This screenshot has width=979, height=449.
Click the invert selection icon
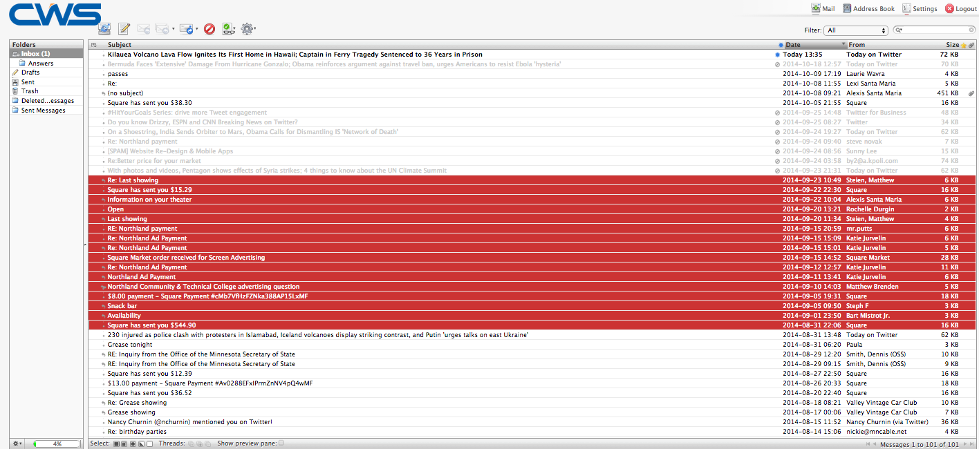point(142,443)
